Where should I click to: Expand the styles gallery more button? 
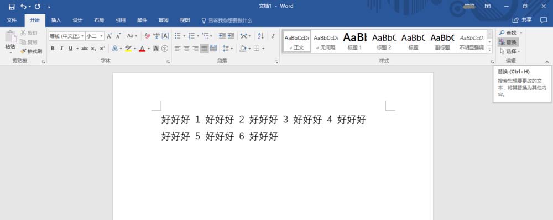point(489,50)
